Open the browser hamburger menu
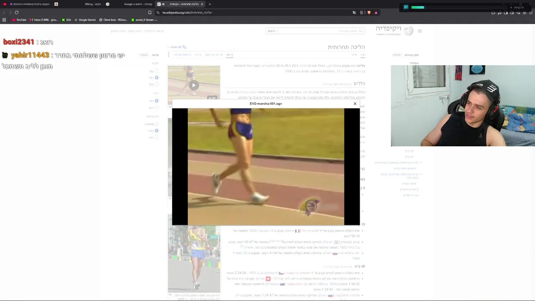Screen dimensions: 535x301 pos(531,13)
